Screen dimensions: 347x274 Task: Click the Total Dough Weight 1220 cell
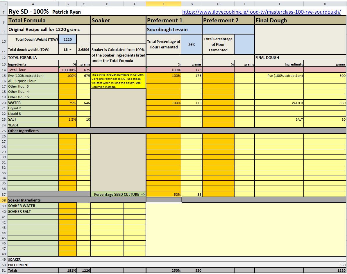(68, 39)
